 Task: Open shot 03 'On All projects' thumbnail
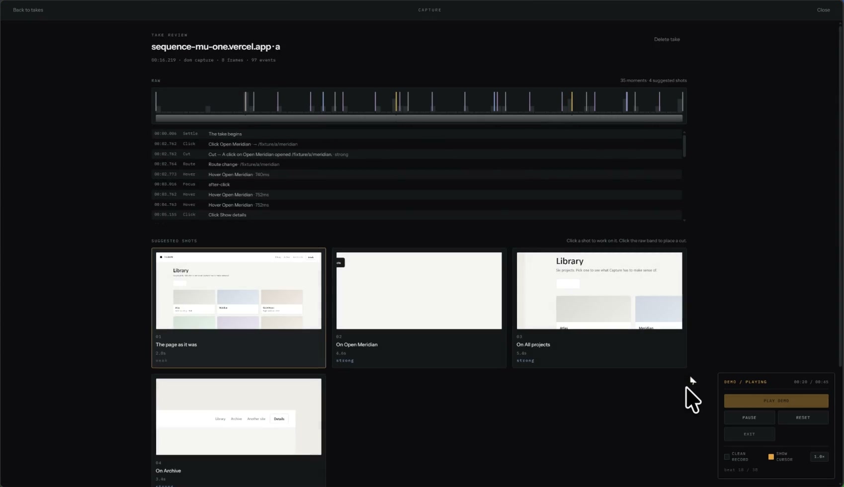pyautogui.click(x=599, y=291)
